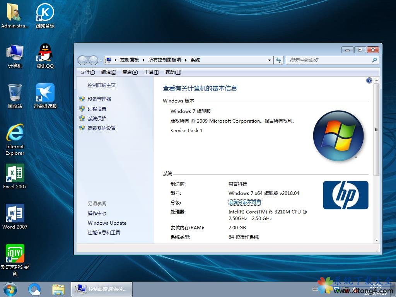The width and height of the screenshot is (396, 297).
Task: Refresh the page with the refresh button
Action: pos(278,60)
